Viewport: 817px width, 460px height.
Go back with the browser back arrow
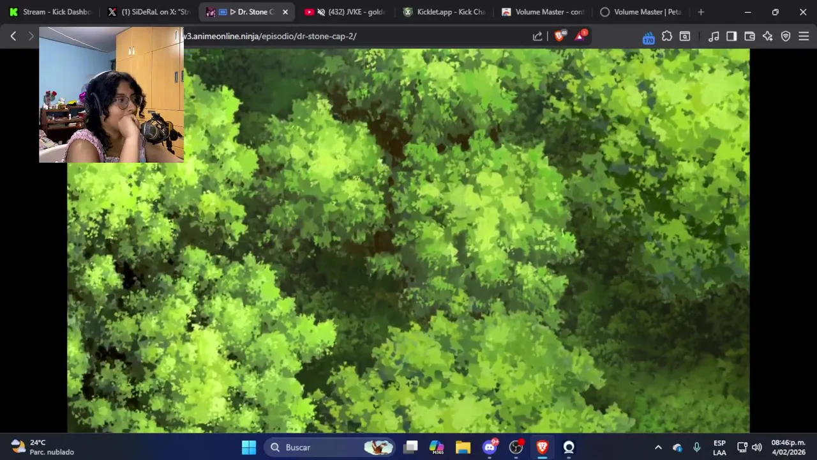tap(13, 36)
